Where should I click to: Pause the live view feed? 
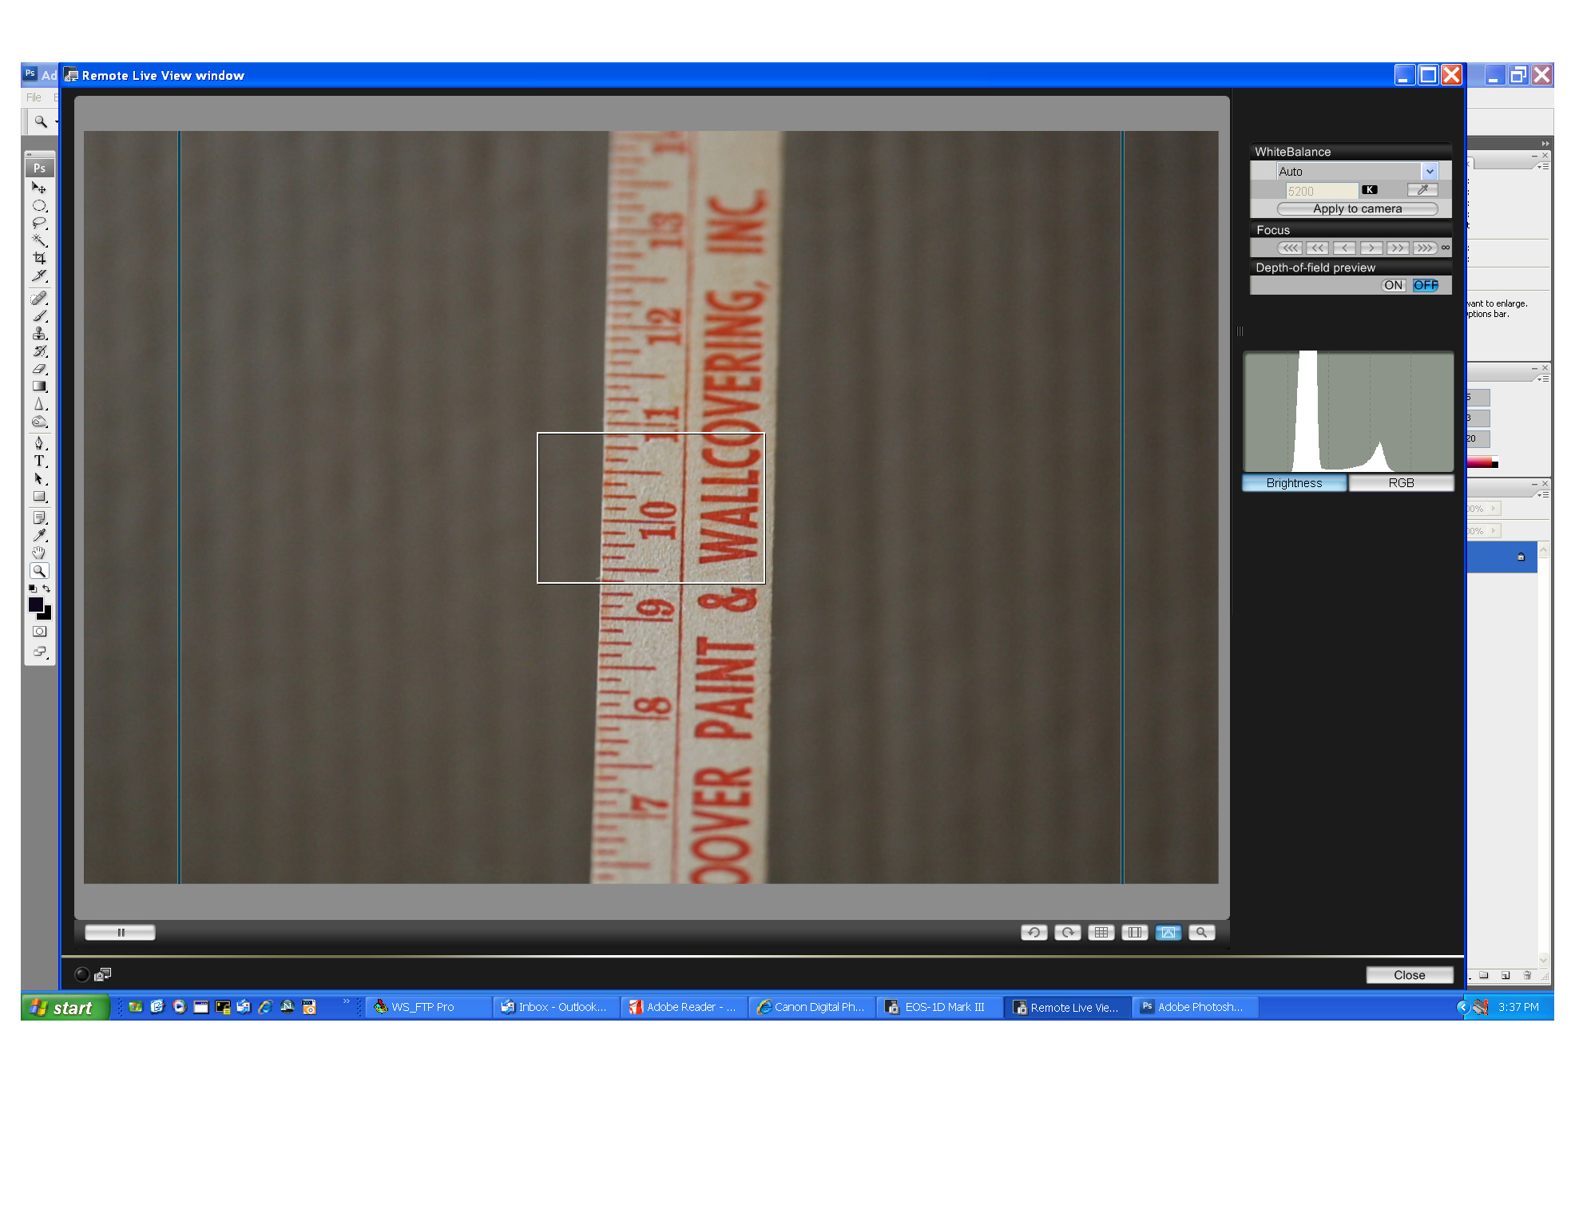click(x=121, y=933)
